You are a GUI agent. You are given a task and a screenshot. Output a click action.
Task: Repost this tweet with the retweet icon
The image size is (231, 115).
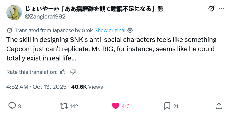click(64, 106)
